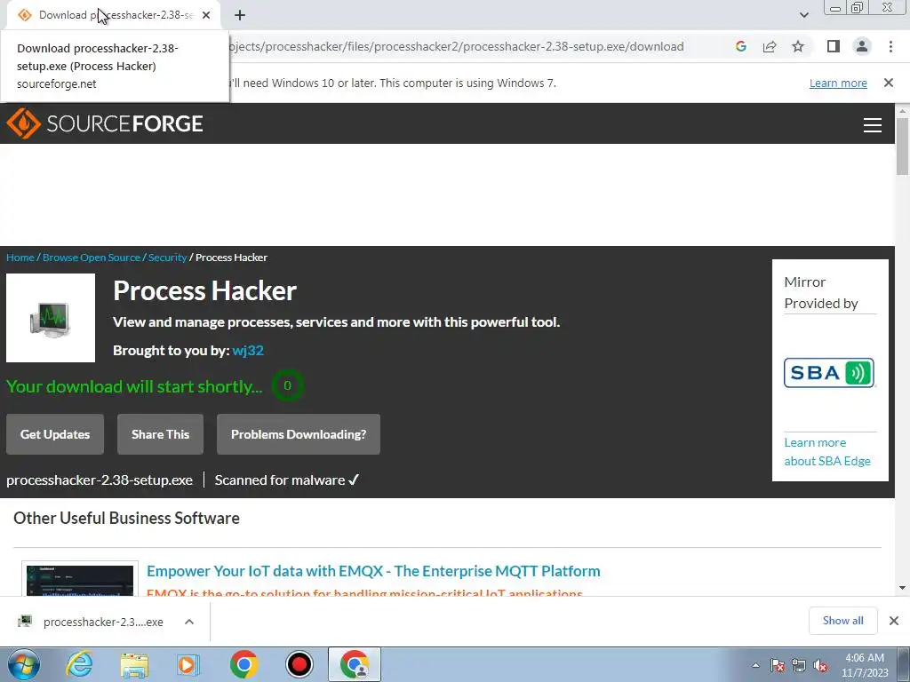Click Show all downloads button
910x682 pixels.
pos(842,621)
